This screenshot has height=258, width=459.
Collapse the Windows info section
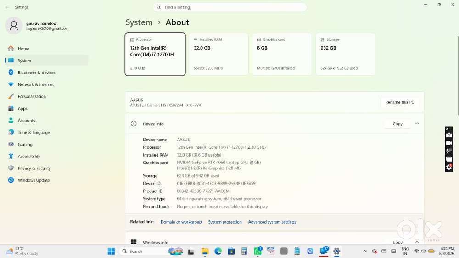pos(417,242)
